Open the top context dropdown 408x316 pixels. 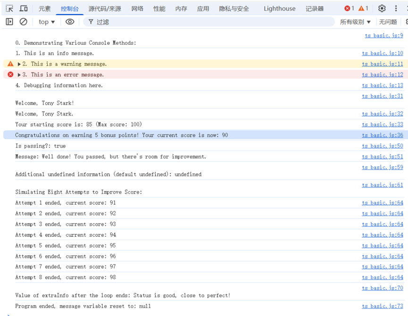point(47,22)
